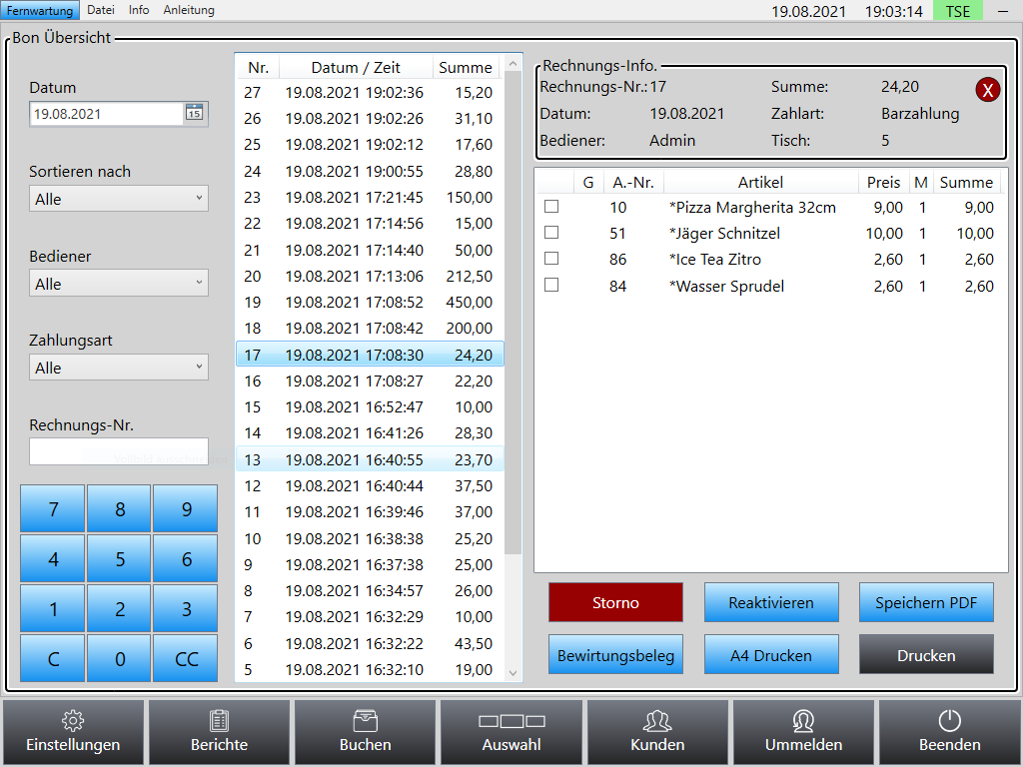
Task: Close Rechnungs-Info with the red X
Action: click(988, 90)
